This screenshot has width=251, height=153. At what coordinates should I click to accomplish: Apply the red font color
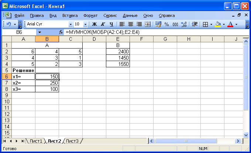[230, 24]
